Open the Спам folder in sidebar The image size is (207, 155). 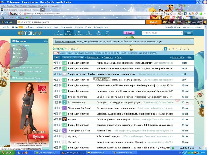pyautogui.click(x=18, y=53)
